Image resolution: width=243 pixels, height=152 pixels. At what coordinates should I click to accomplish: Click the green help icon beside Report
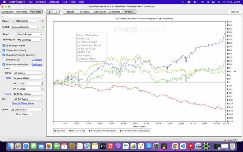pos(43,27)
